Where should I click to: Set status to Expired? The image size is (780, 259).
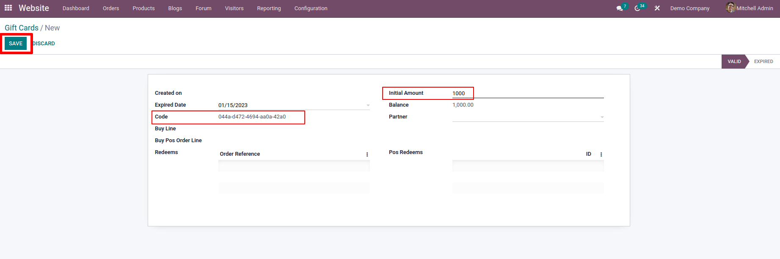[763, 62]
